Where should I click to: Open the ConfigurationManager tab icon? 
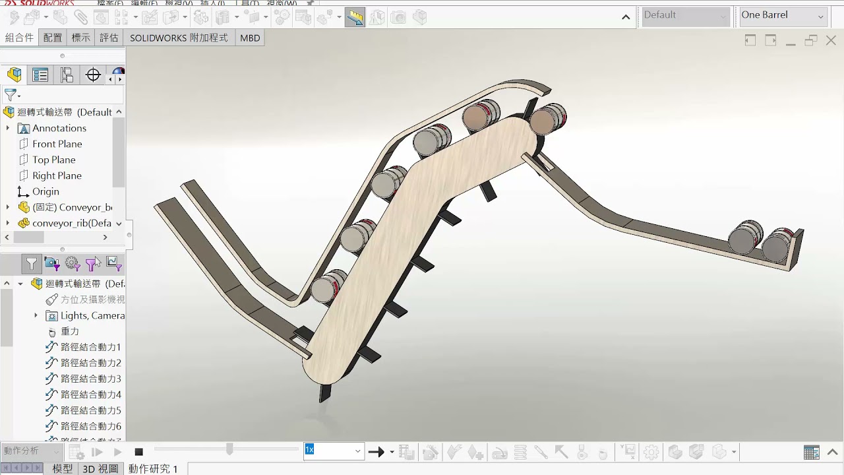click(x=67, y=75)
